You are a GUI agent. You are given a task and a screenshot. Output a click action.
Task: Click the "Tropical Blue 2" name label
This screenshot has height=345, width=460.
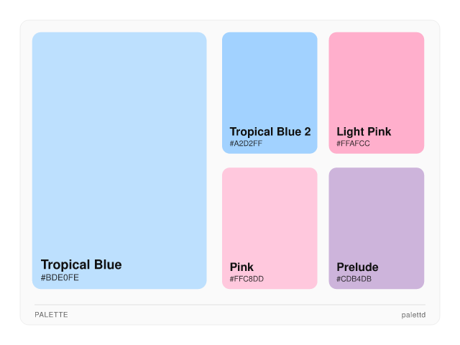point(270,132)
